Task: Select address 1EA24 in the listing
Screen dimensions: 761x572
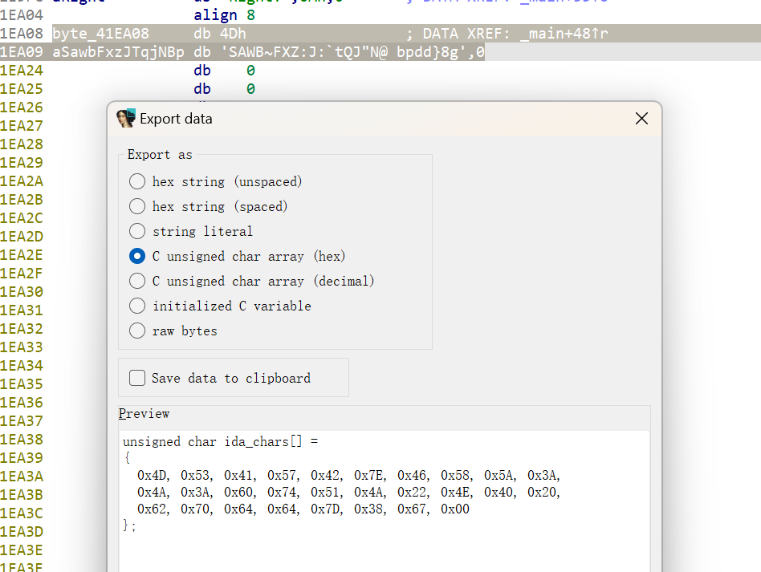Action: tap(22, 71)
